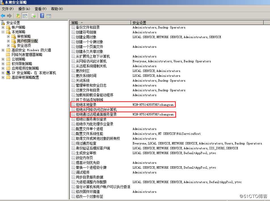Viewport: 270px width, 201px height.
Task: Click the policy icon beside 创建符号链接
Action: pos(73,32)
